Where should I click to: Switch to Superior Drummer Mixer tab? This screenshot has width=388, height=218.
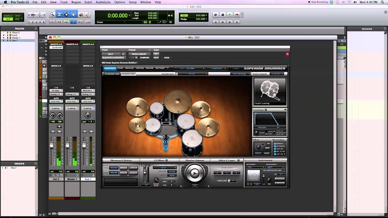click(x=120, y=68)
